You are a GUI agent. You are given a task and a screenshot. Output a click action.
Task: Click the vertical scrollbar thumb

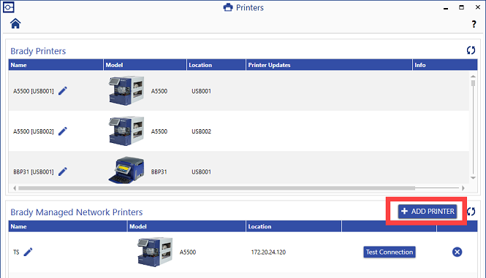pyautogui.click(x=473, y=83)
